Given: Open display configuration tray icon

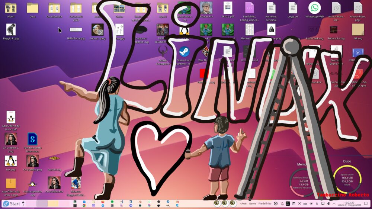Looking at the screenshot, I should click(323, 203).
